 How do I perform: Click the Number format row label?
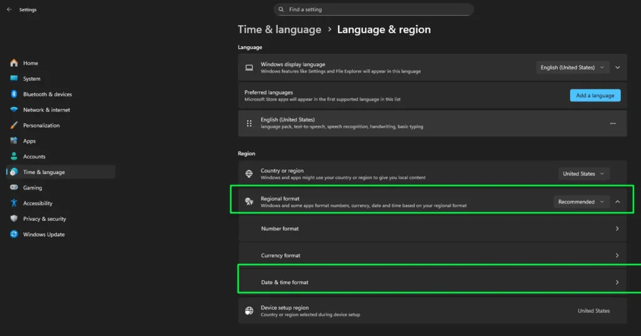(x=280, y=228)
